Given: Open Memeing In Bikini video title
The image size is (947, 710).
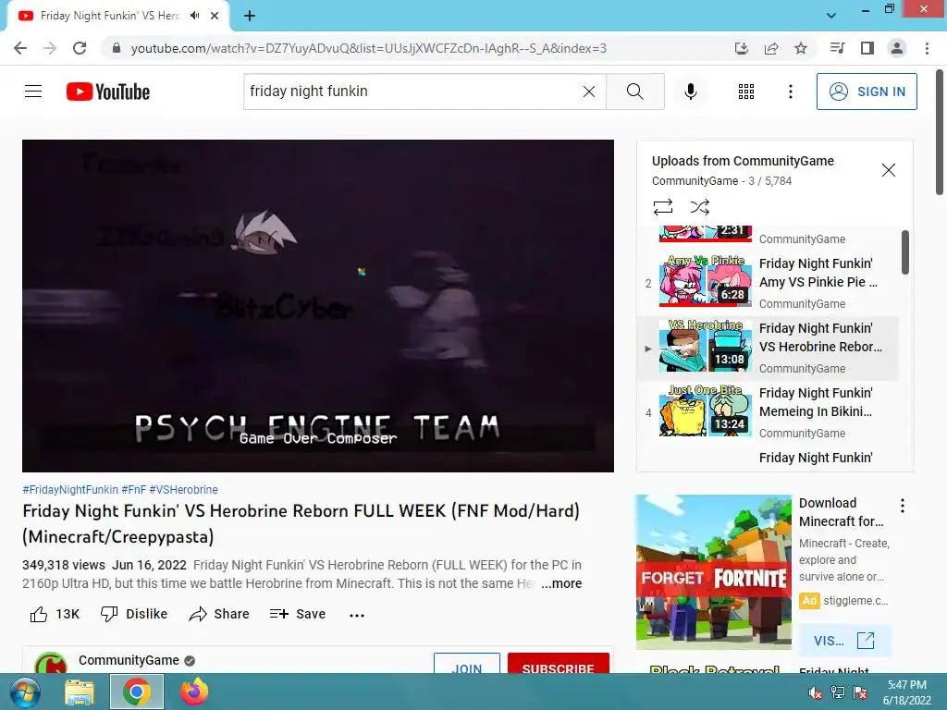Looking at the screenshot, I should pyautogui.click(x=816, y=402).
